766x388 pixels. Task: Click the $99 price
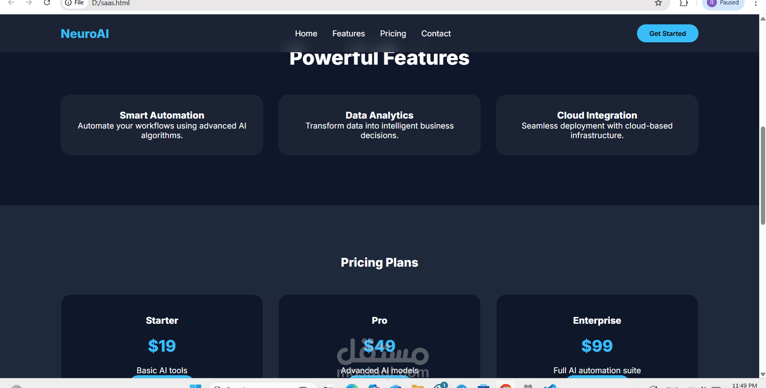point(597,346)
